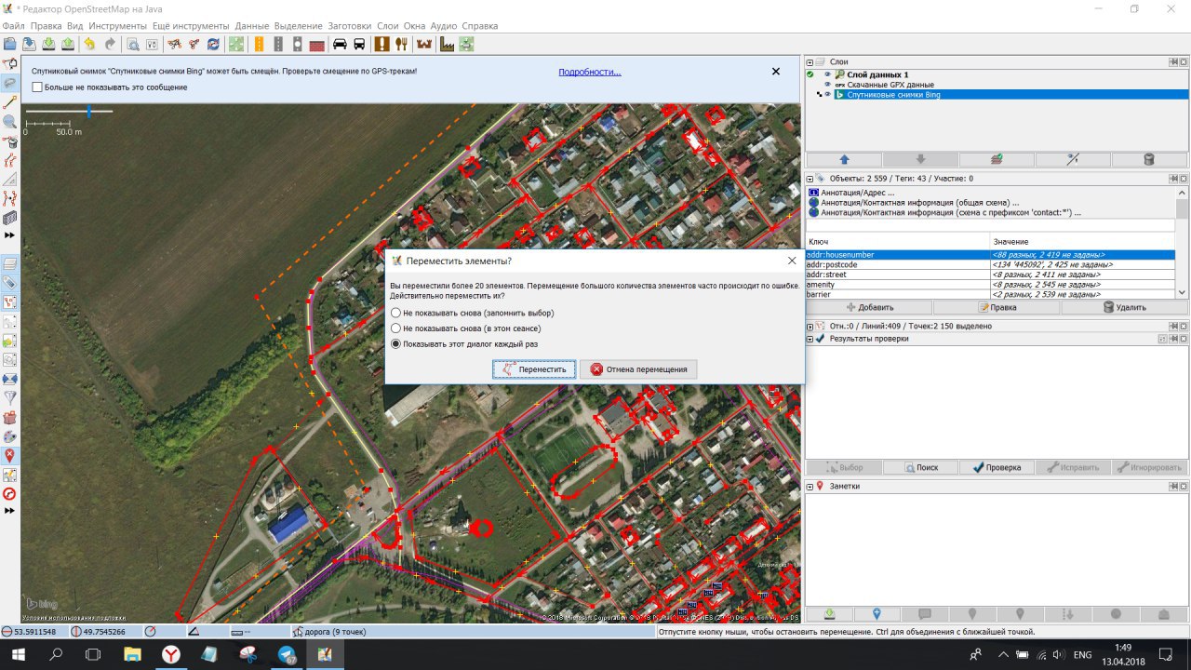Click the undo arrow in the toolbar
Image resolution: width=1191 pixels, height=670 pixels.
click(89, 44)
